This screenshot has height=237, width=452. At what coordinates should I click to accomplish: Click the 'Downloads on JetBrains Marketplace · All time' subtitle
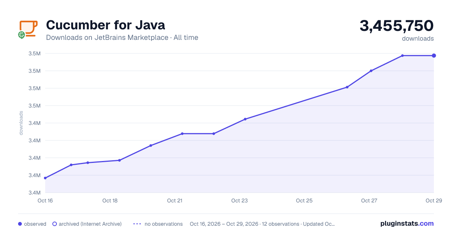(x=122, y=38)
